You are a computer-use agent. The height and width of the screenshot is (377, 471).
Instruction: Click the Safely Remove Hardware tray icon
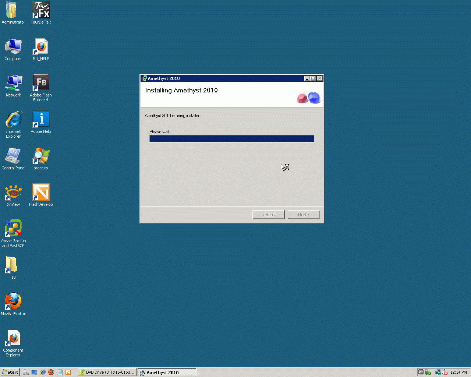428,372
